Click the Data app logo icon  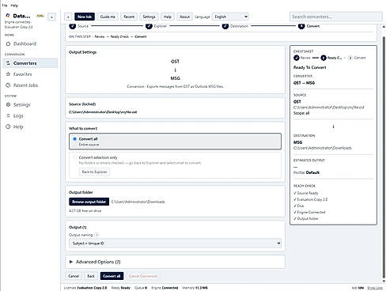(8, 16)
